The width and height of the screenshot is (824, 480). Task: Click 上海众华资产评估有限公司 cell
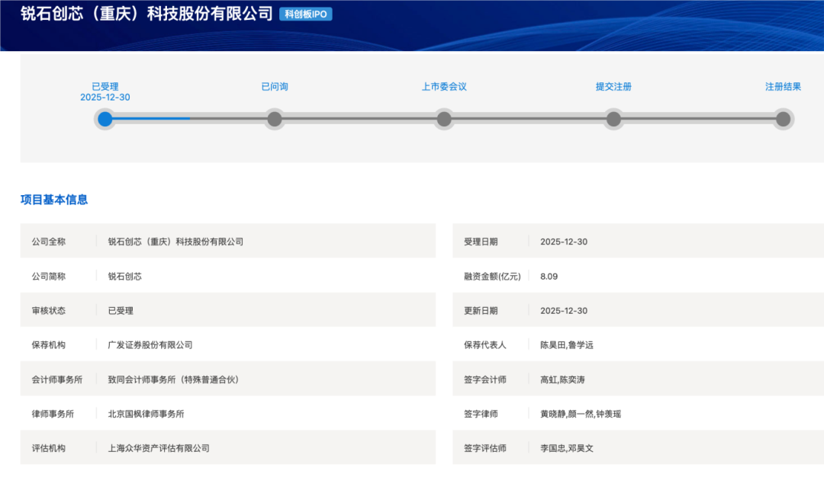point(159,449)
